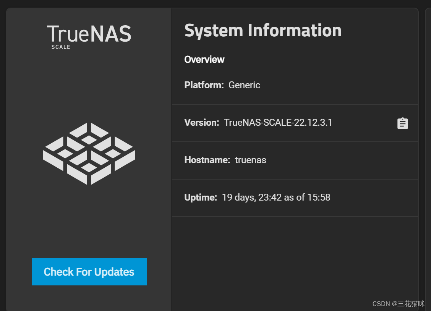Click the TrueNAS cube grid product image
This screenshot has width=431, height=311.
pos(89,154)
